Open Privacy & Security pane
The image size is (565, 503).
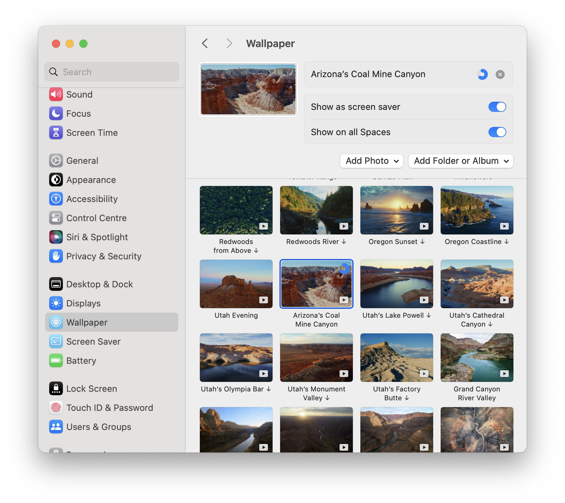112,256
